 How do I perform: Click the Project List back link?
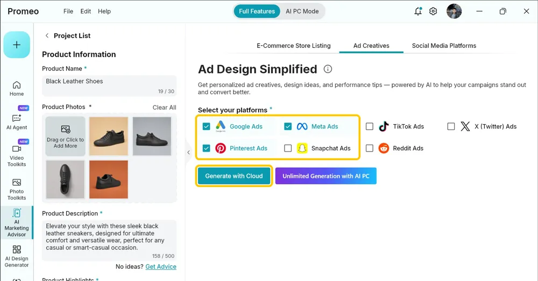pyautogui.click(x=72, y=35)
